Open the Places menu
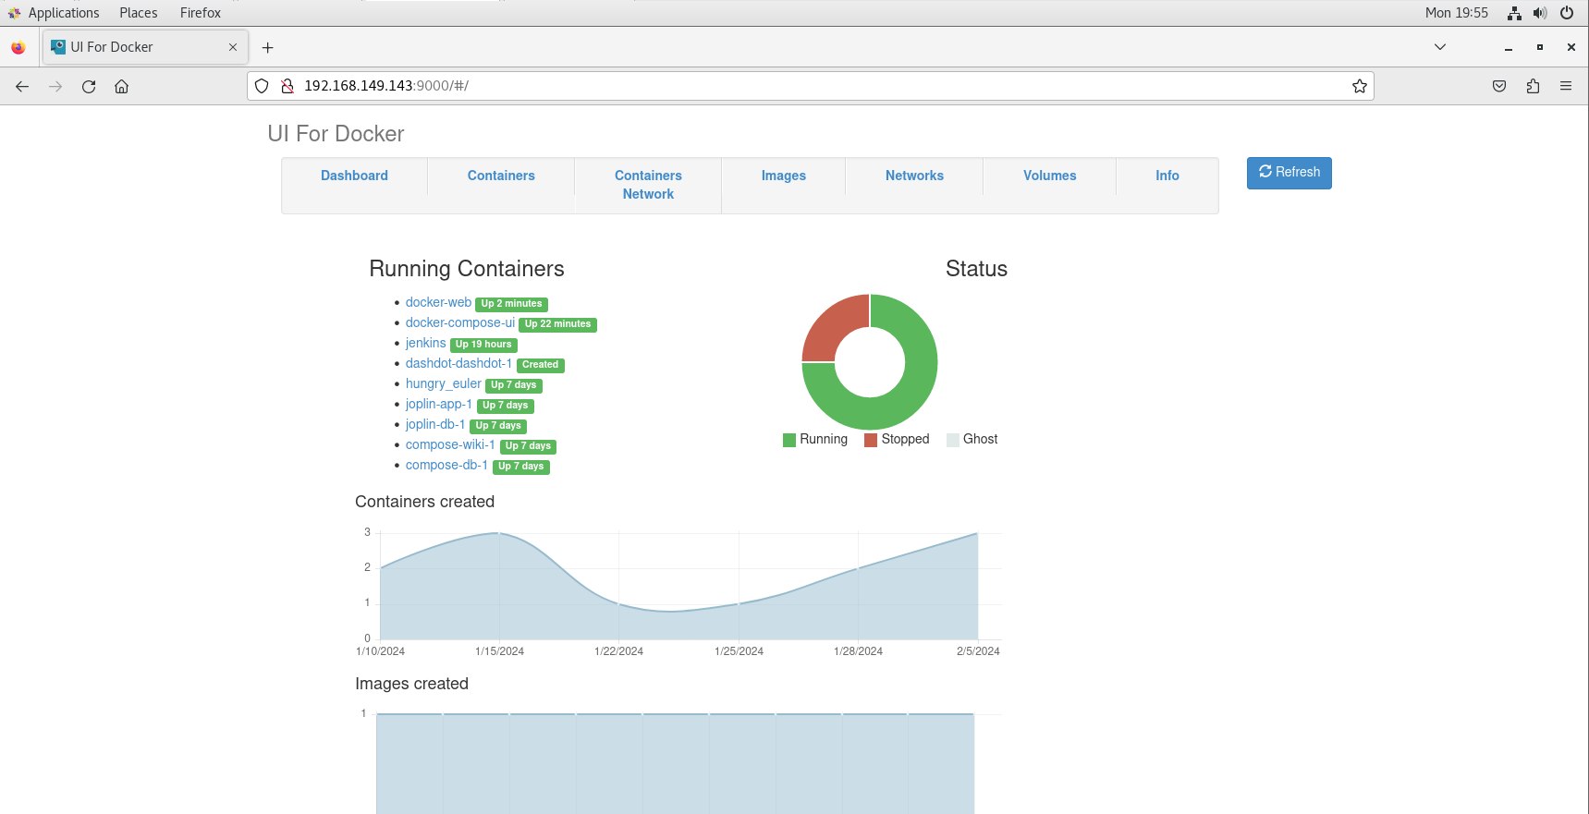This screenshot has width=1589, height=814. tap(139, 13)
